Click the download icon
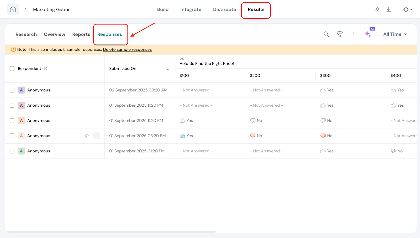Image resolution: width=420 pixels, height=238 pixels. [388, 9]
